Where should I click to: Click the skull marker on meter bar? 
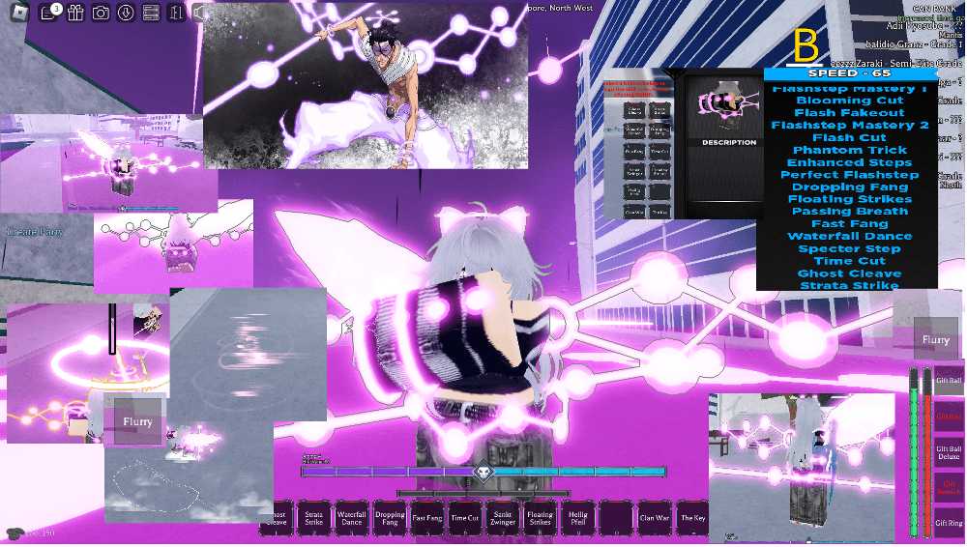click(x=483, y=473)
